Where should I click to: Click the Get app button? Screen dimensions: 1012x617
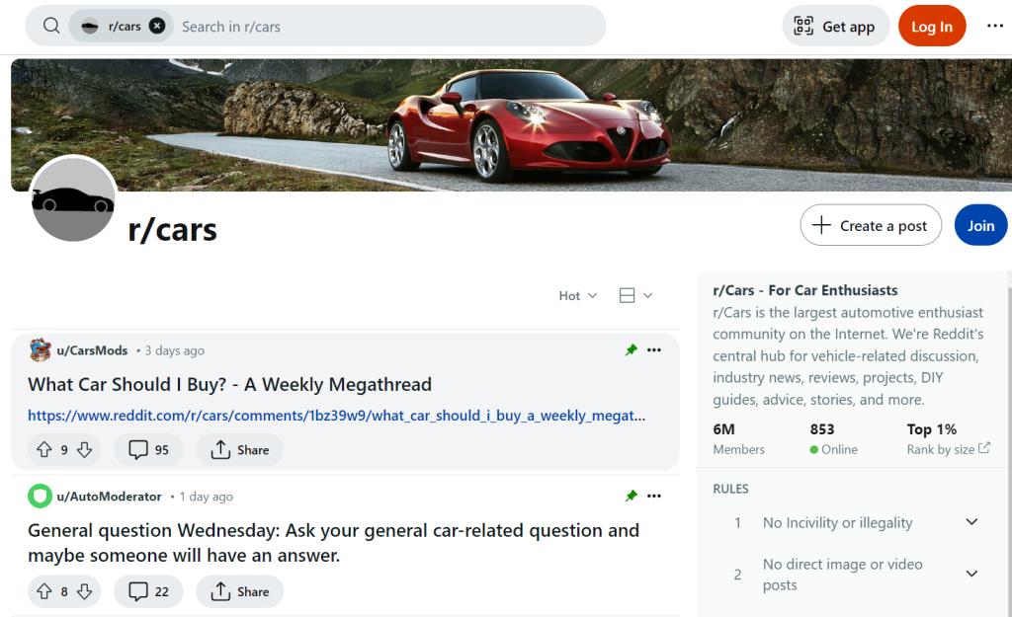[836, 27]
